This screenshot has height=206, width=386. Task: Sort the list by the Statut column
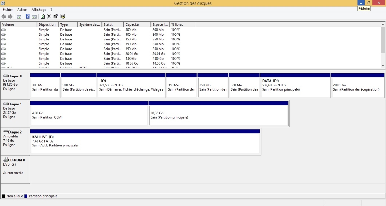[x=112, y=24]
